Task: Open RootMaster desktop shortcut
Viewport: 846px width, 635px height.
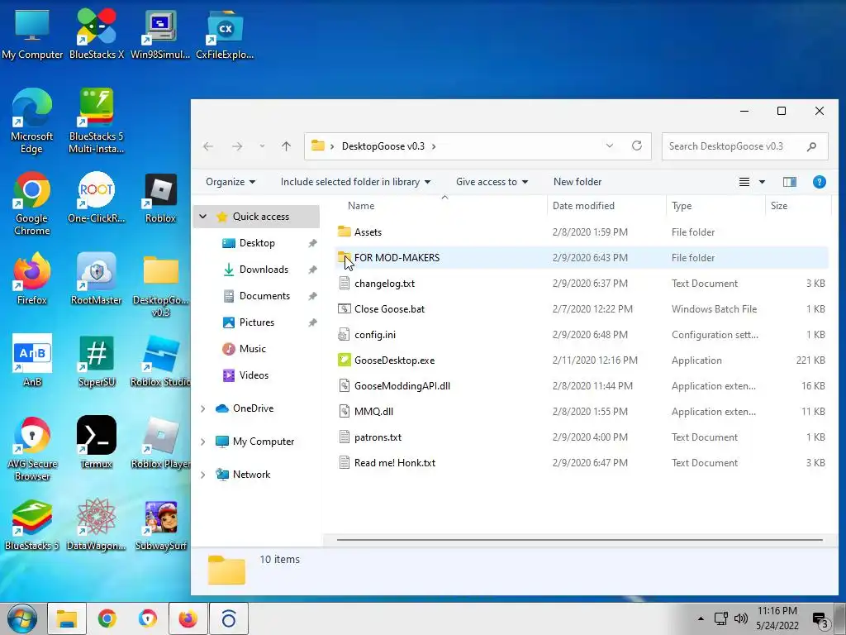Action: click(x=97, y=279)
